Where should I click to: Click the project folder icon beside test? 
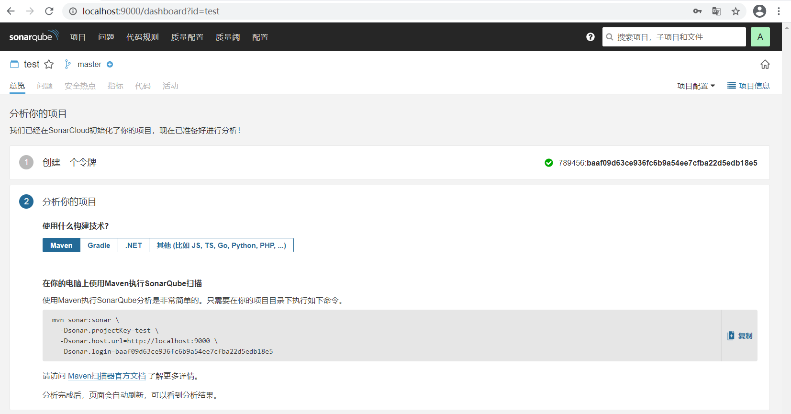point(14,64)
